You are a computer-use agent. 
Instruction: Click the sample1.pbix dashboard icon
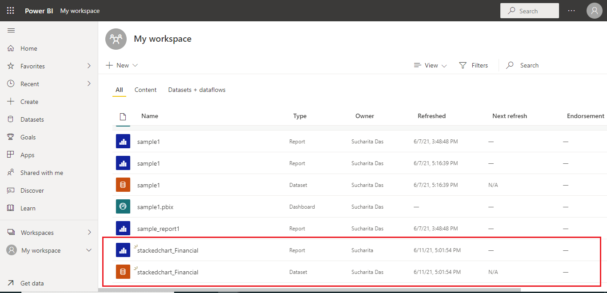[123, 207]
